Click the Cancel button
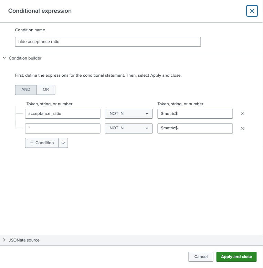Viewport: 263px width, 268px height. coord(201,257)
